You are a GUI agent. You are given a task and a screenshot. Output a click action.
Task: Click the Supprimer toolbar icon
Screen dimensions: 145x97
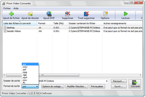67,14
